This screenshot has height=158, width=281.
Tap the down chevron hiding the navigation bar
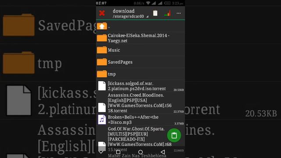pyautogui.click(x=101, y=152)
